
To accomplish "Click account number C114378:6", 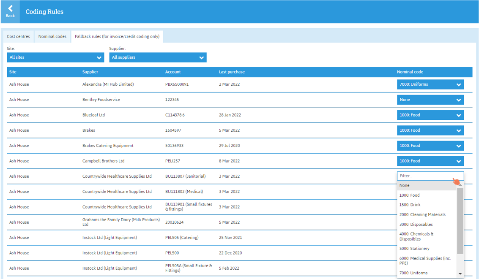I will (175, 115).
